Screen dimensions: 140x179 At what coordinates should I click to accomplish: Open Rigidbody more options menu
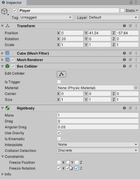click(x=136, y=108)
